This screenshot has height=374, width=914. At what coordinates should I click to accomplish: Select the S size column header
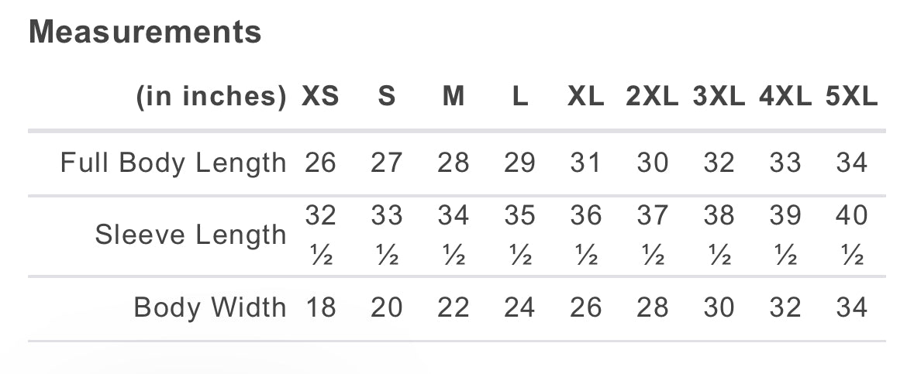tap(387, 96)
